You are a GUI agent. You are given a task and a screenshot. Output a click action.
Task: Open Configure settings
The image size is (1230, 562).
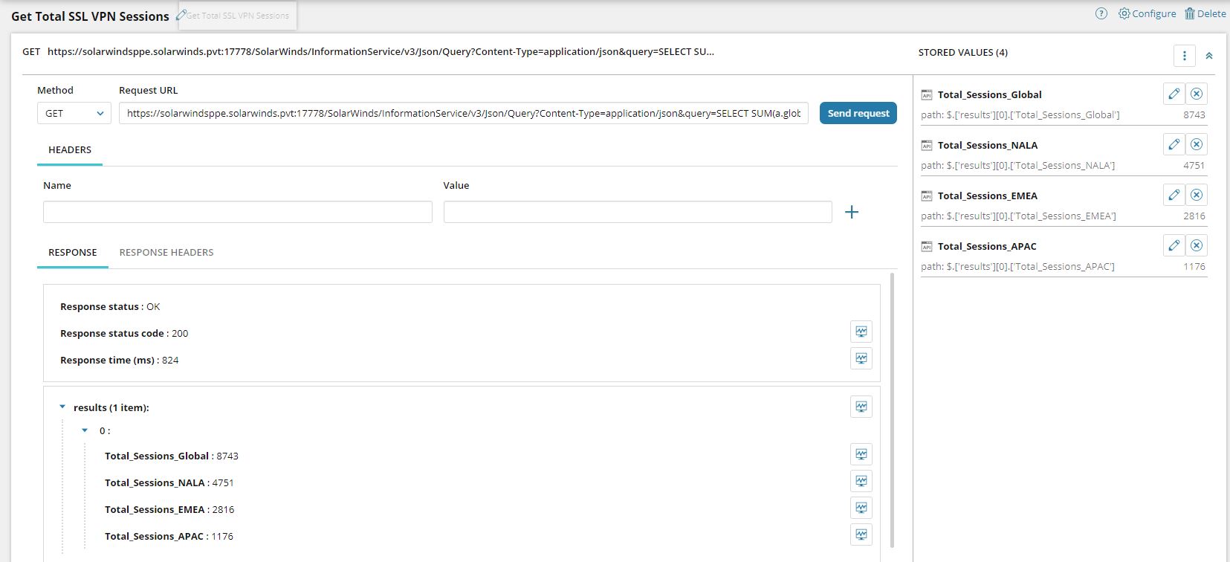pos(1148,13)
